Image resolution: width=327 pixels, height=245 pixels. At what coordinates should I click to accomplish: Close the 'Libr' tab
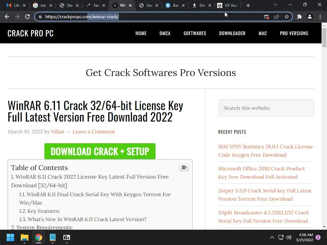click(x=24, y=5)
